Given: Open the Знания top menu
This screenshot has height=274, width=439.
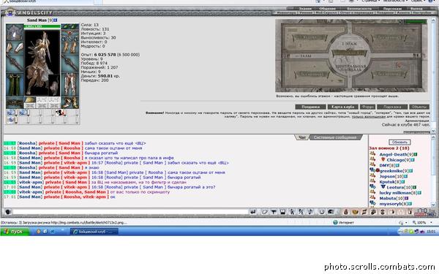Looking at the screenshot, I should pyautogui.click(x=305, y=9).
